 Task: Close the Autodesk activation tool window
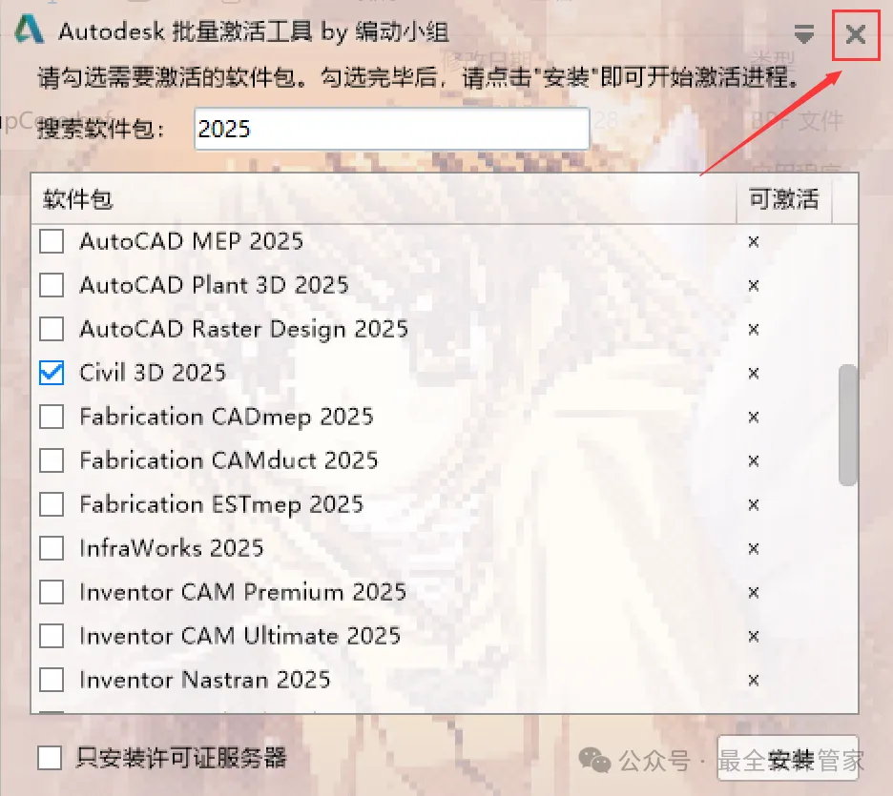coord(856,34)
